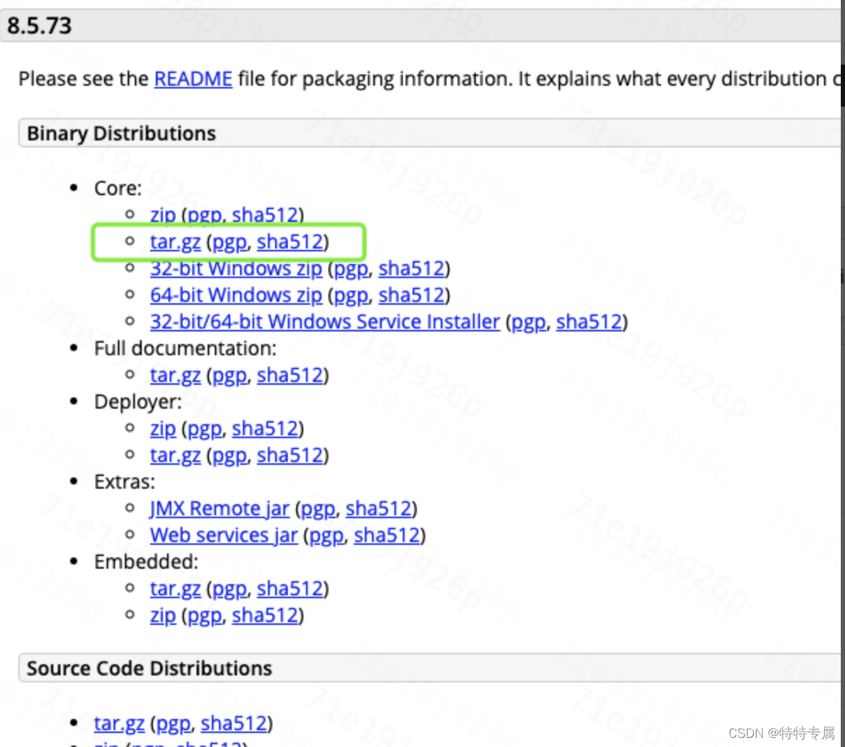
Task: Open sha512 checksum for Deployer zip
Action: coord(265,428)
